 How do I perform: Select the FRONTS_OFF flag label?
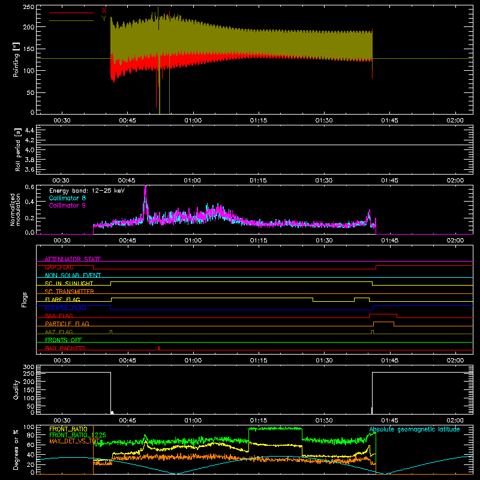64,340
